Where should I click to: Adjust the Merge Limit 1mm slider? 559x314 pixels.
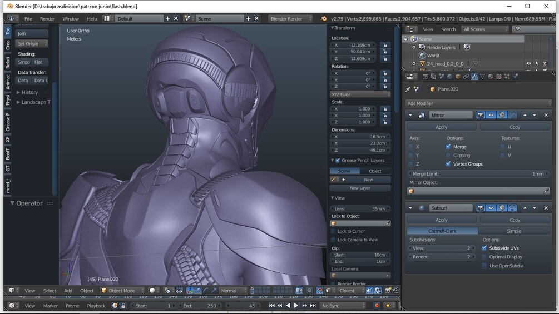point(478,174)
